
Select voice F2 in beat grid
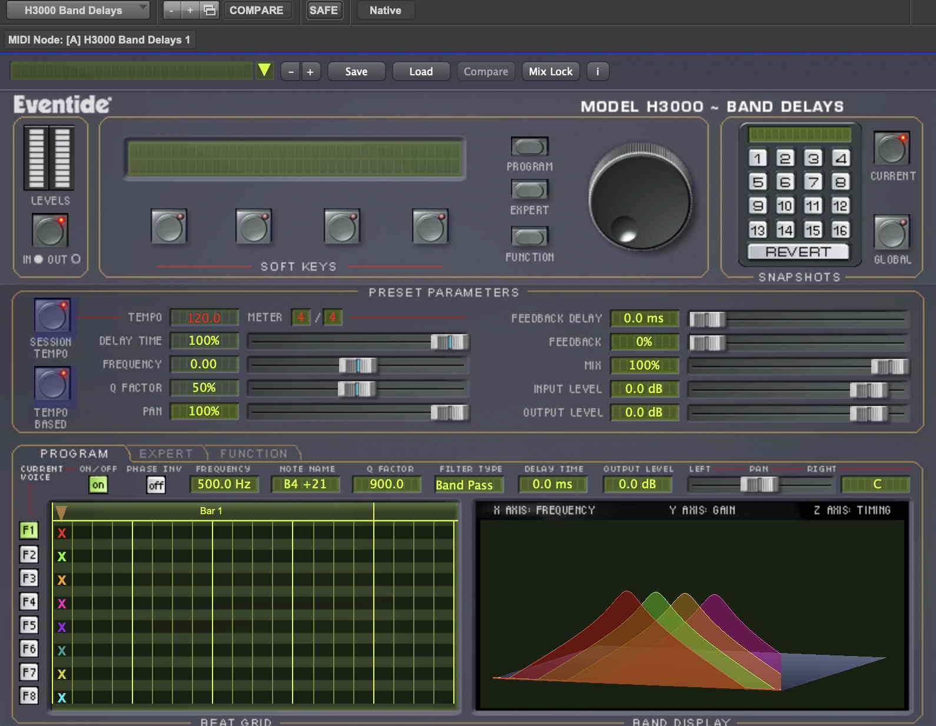[x=29, y=554]
